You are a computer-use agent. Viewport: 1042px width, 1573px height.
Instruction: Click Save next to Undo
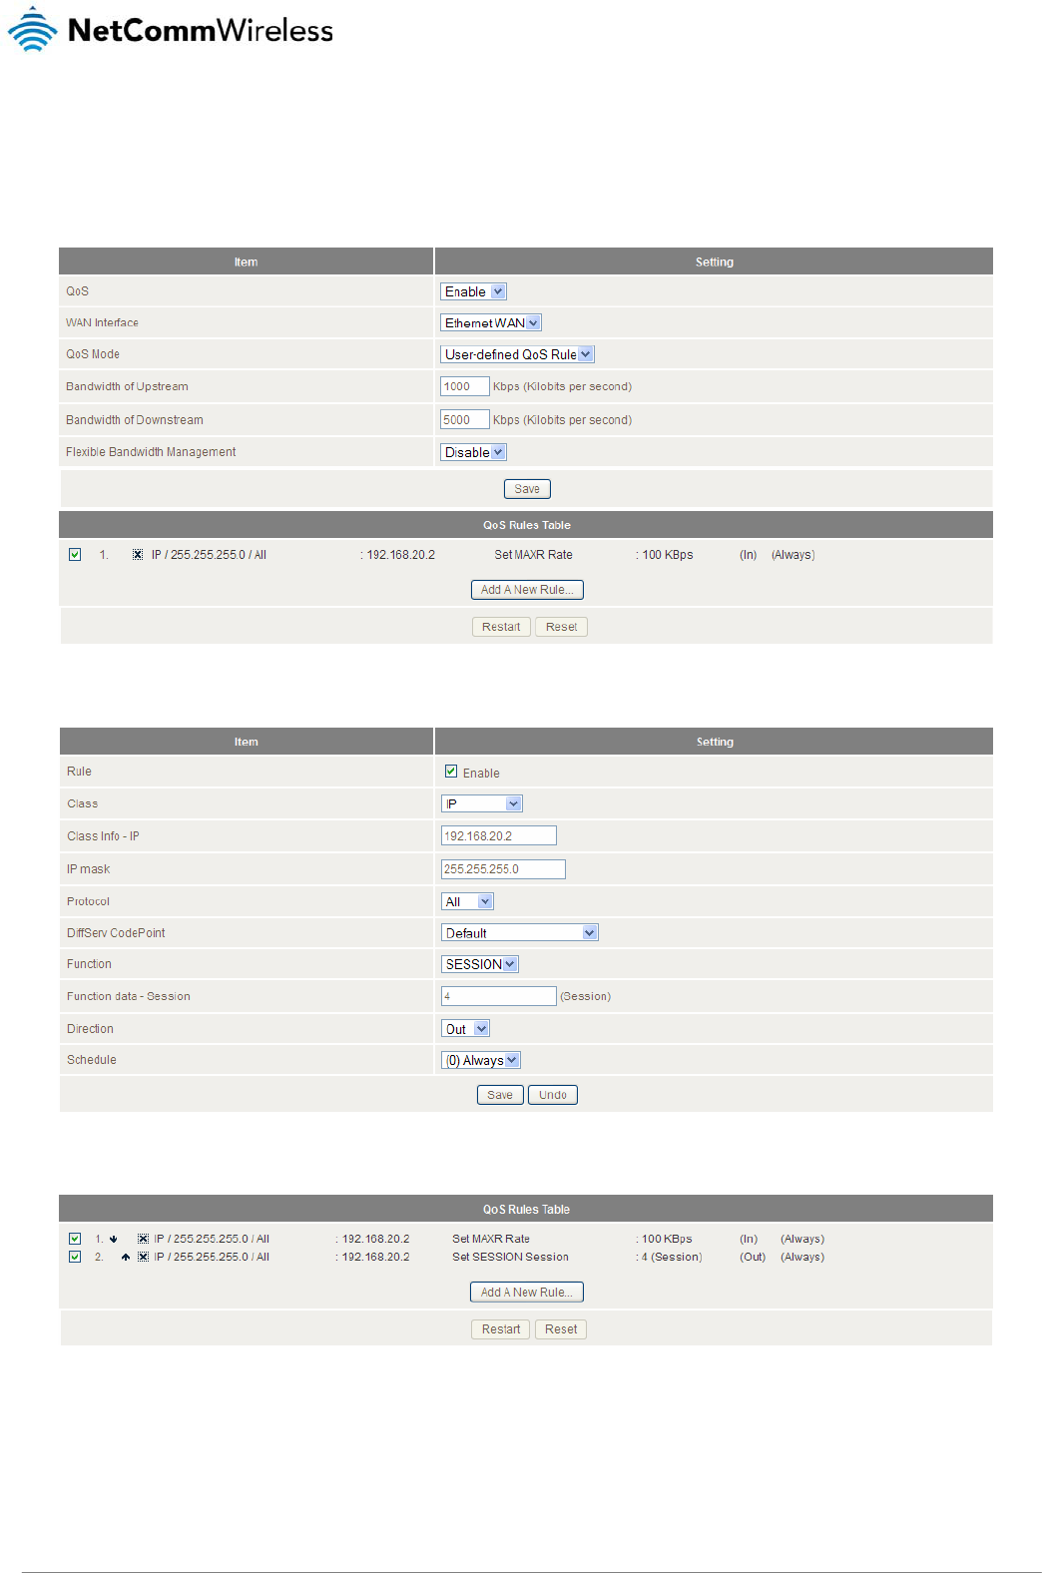coord(500,1095)
